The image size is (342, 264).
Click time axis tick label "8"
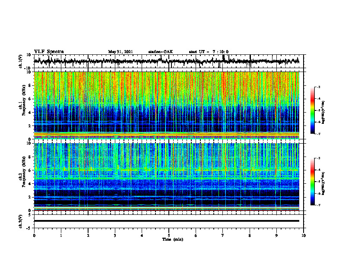(x=250, y=236)
